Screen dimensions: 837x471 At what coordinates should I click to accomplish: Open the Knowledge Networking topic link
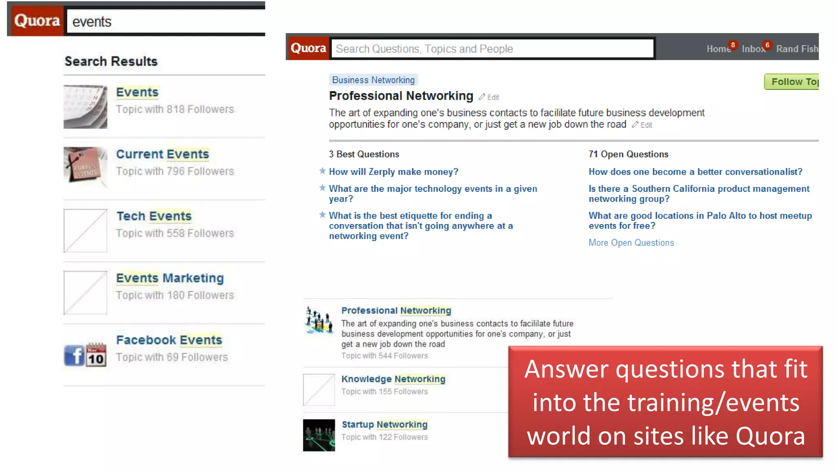(x=393, y=379)
